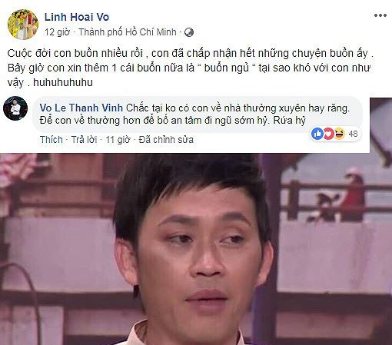The height and width of the screenshot is (345, 392).
Task: Click Thích to like the comment
Action: (51, 140)
